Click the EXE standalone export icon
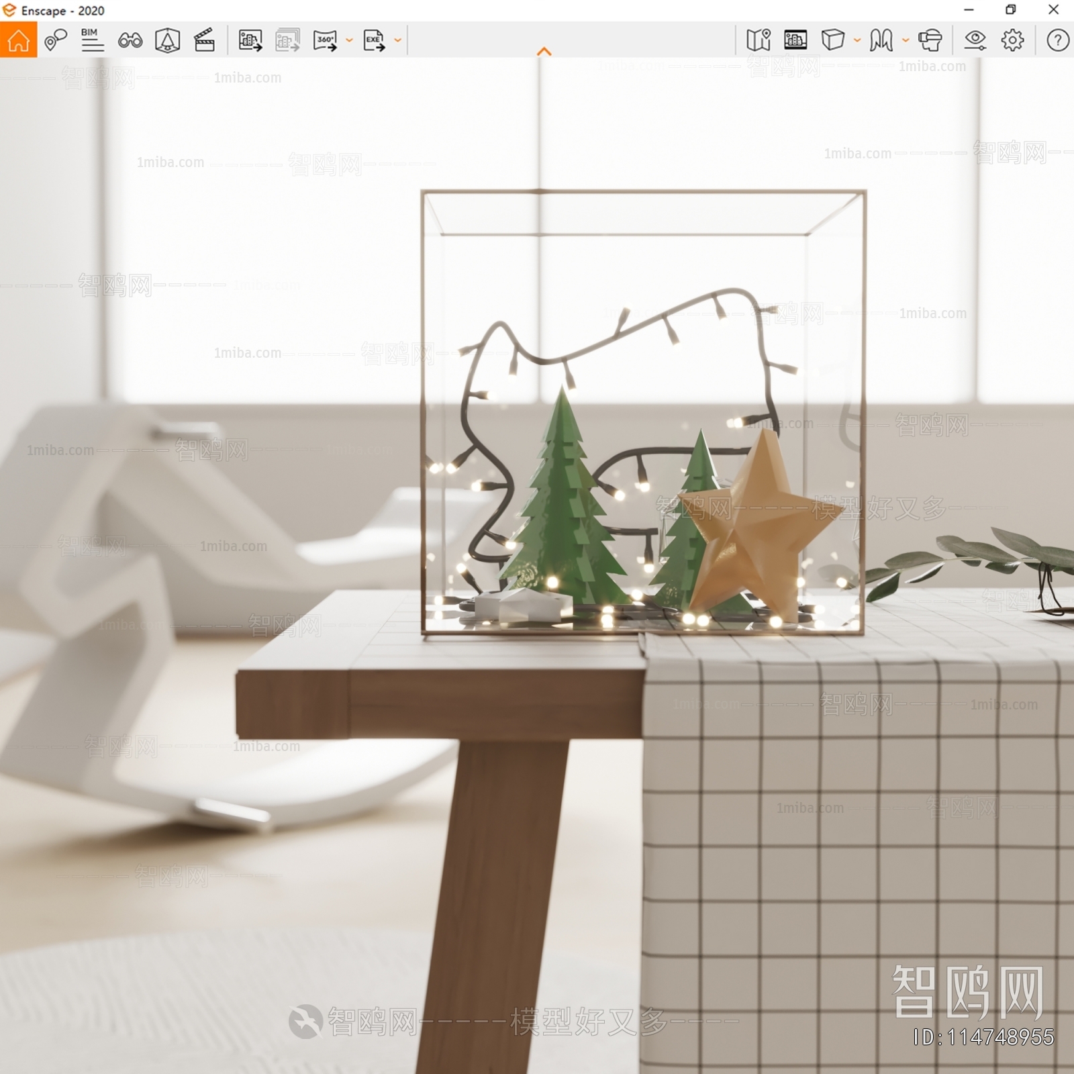The width and height of the screenshot is (1074, 1074). click(x=374, y=40)
